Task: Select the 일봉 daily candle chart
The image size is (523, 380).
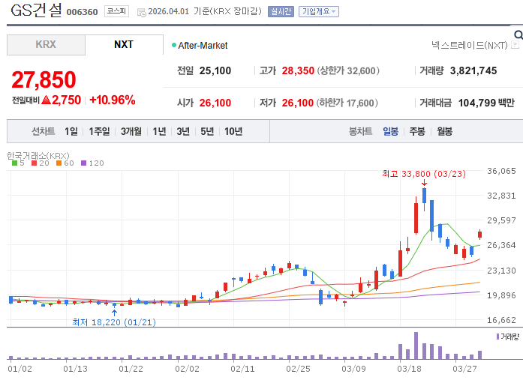Action: tap(391, 132)
